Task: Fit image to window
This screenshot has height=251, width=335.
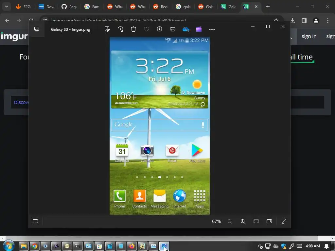Action: point(256,221)
